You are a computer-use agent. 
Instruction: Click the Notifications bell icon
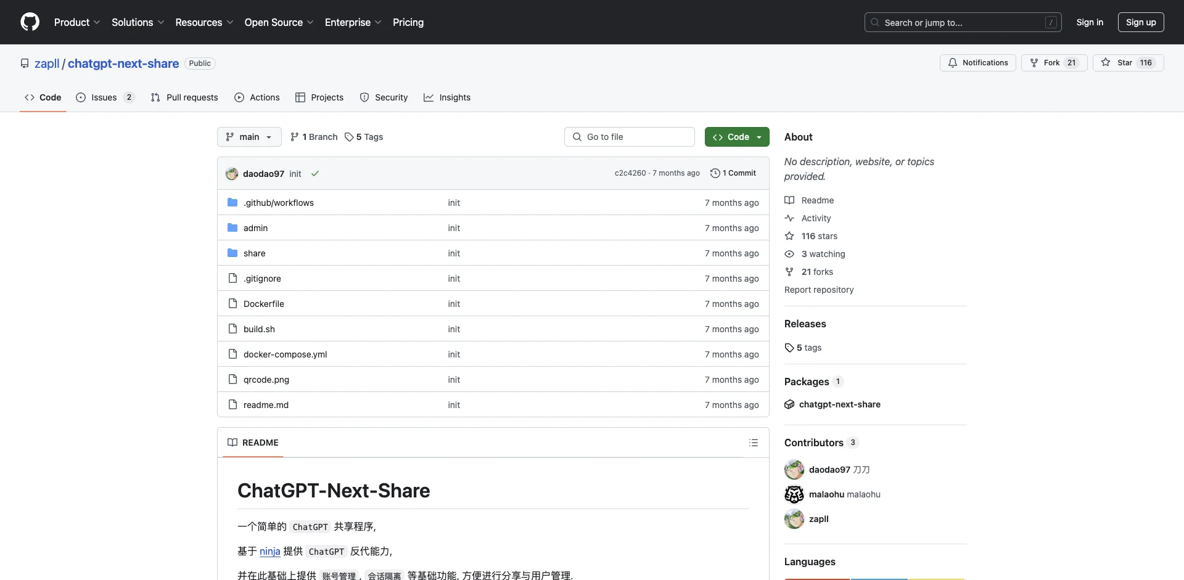click(x=953, y=63)
